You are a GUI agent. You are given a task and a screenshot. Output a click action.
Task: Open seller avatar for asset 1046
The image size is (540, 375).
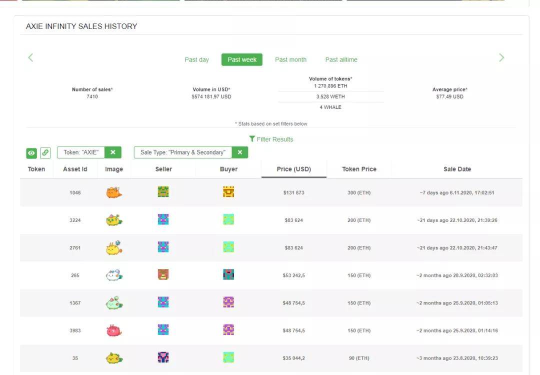(163, 192)
